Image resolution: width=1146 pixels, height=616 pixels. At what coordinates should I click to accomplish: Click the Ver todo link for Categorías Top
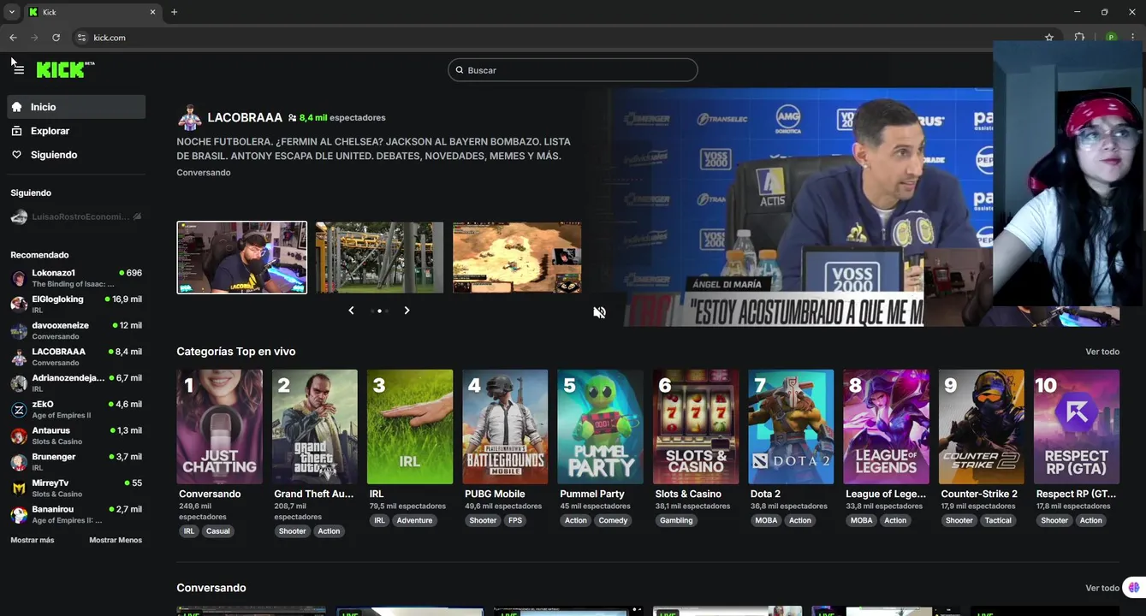pyautogui.click(x=1102, y=352)
